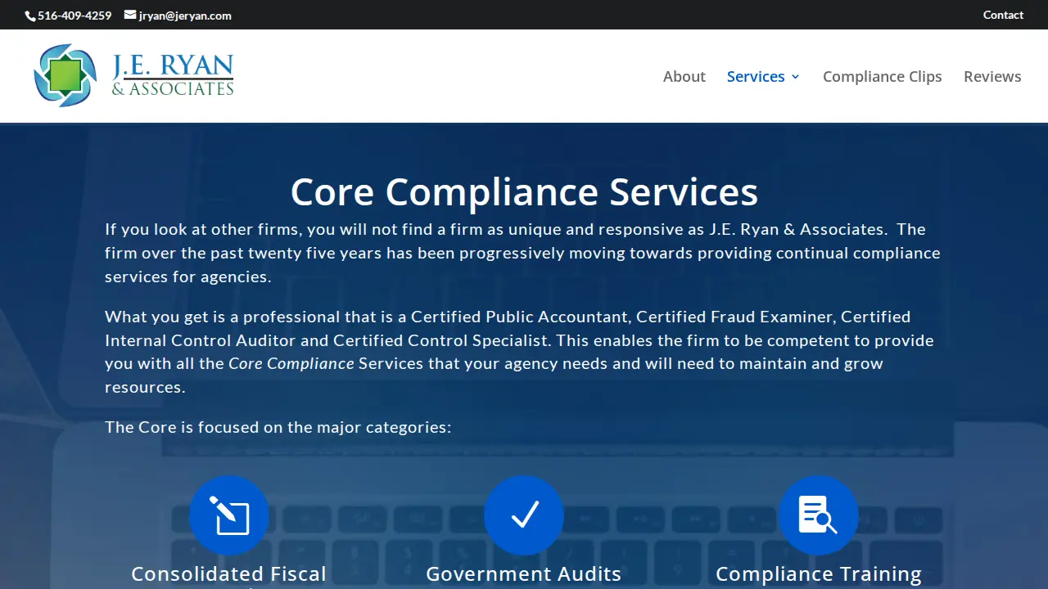Click the Consolidated Fiscal pencil icon
The width and height of the screenshot is (1048, 589).
point(229,515)
